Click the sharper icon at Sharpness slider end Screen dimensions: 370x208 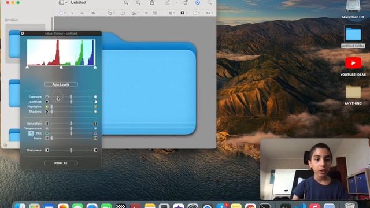95,150
